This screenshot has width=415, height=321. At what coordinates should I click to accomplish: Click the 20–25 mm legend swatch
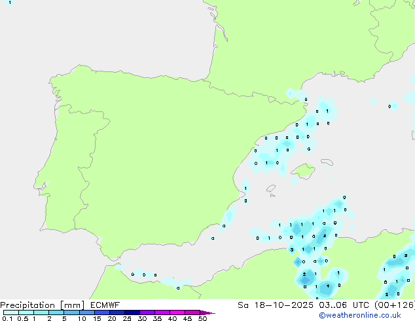pos(117,312)
